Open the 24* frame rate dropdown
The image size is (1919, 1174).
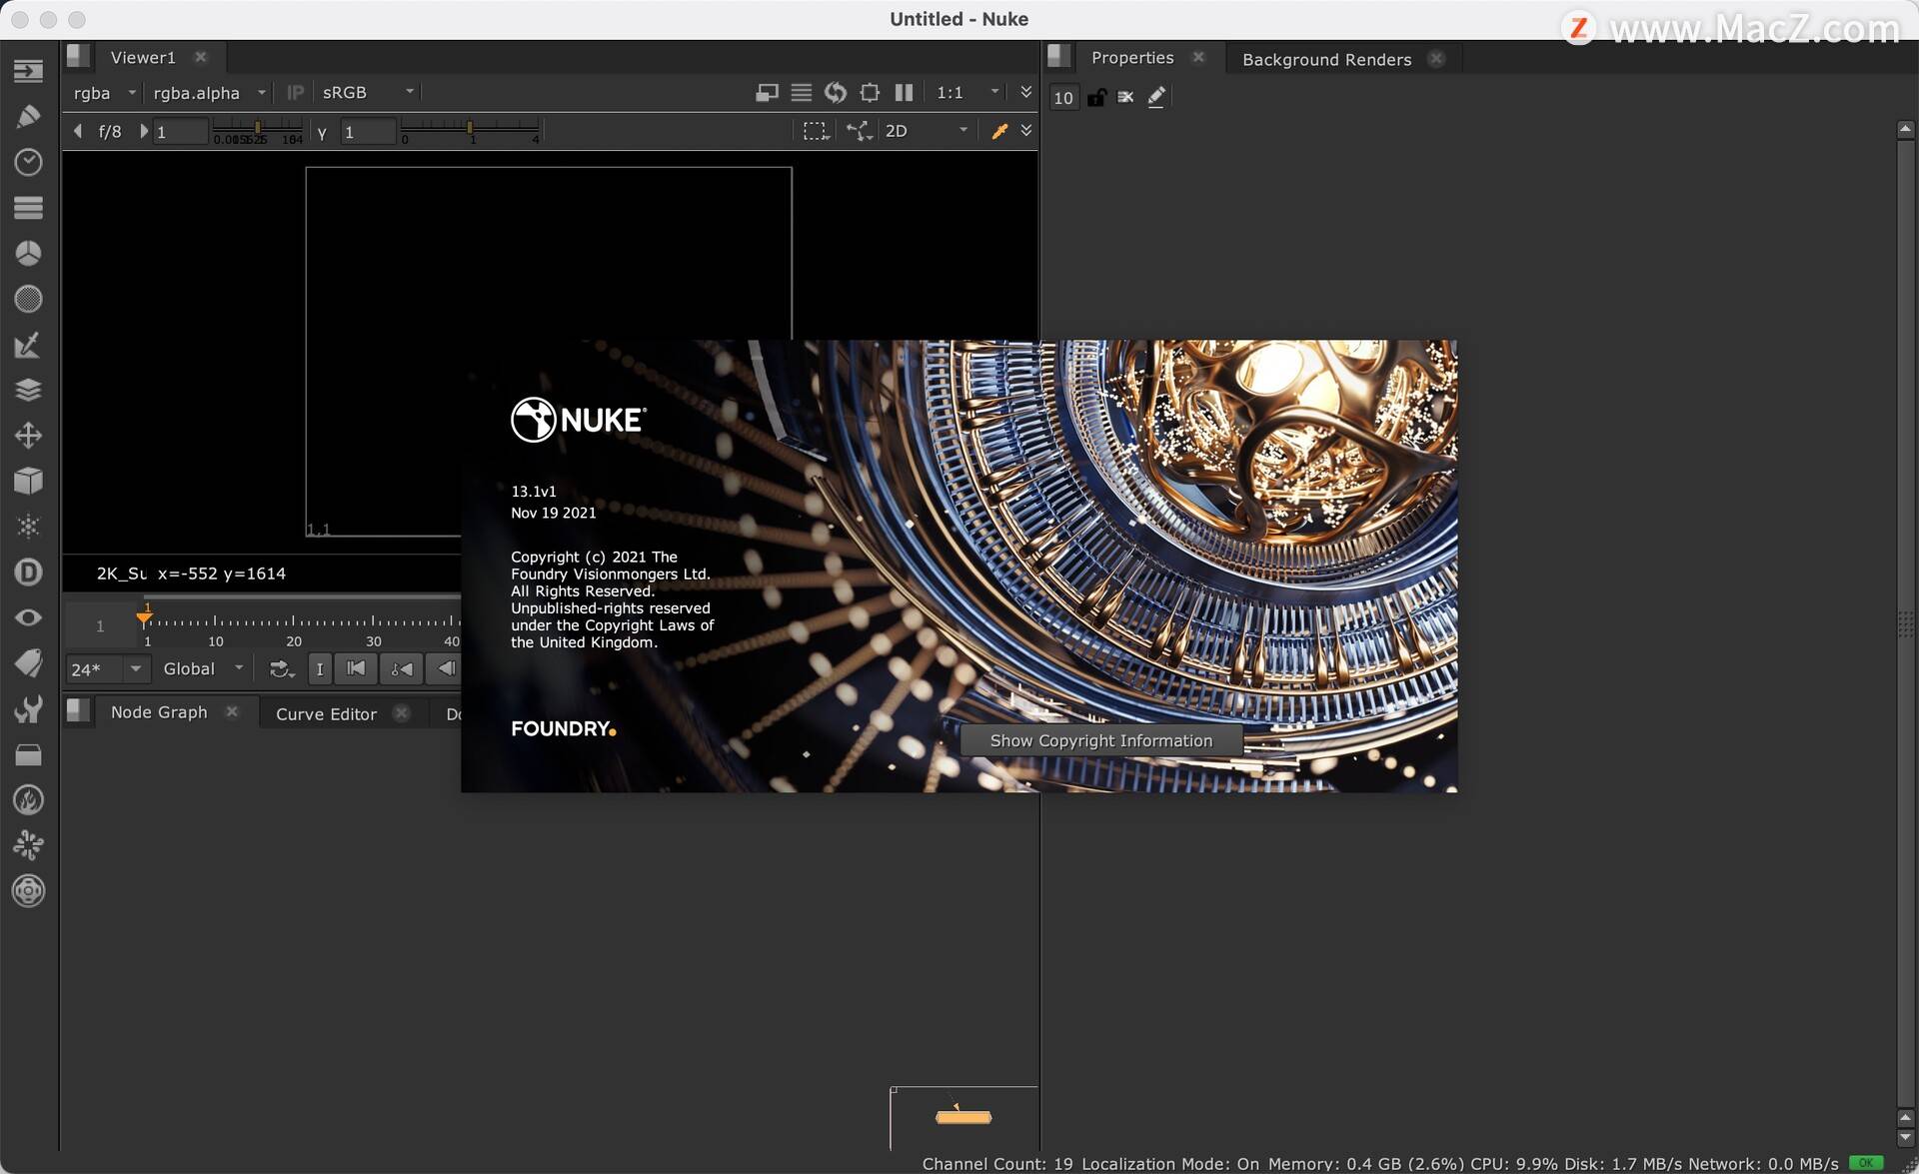[x=107, y=668]
